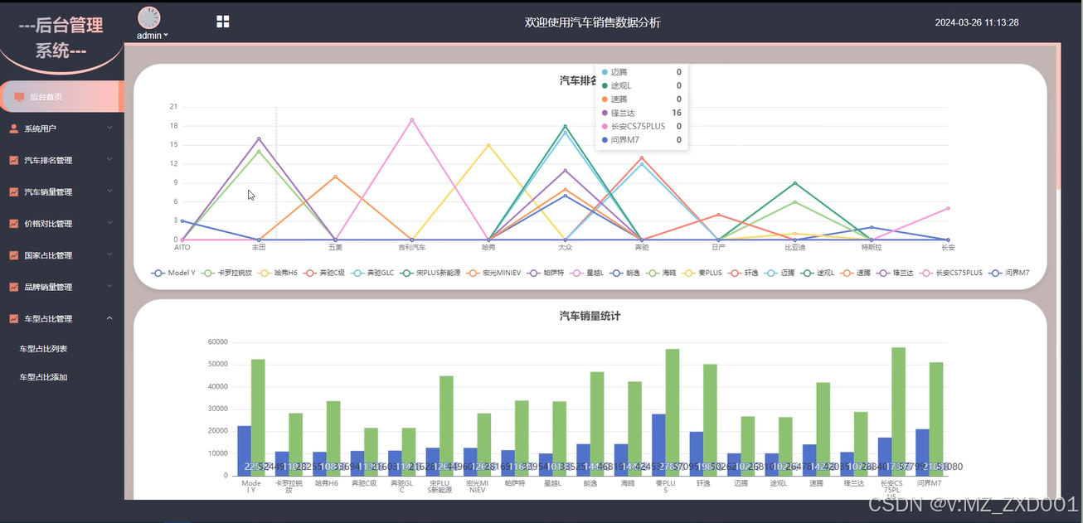
Task: Click the 60000 y-axis label
Action: pyautogui.click(x=217, y=341)
